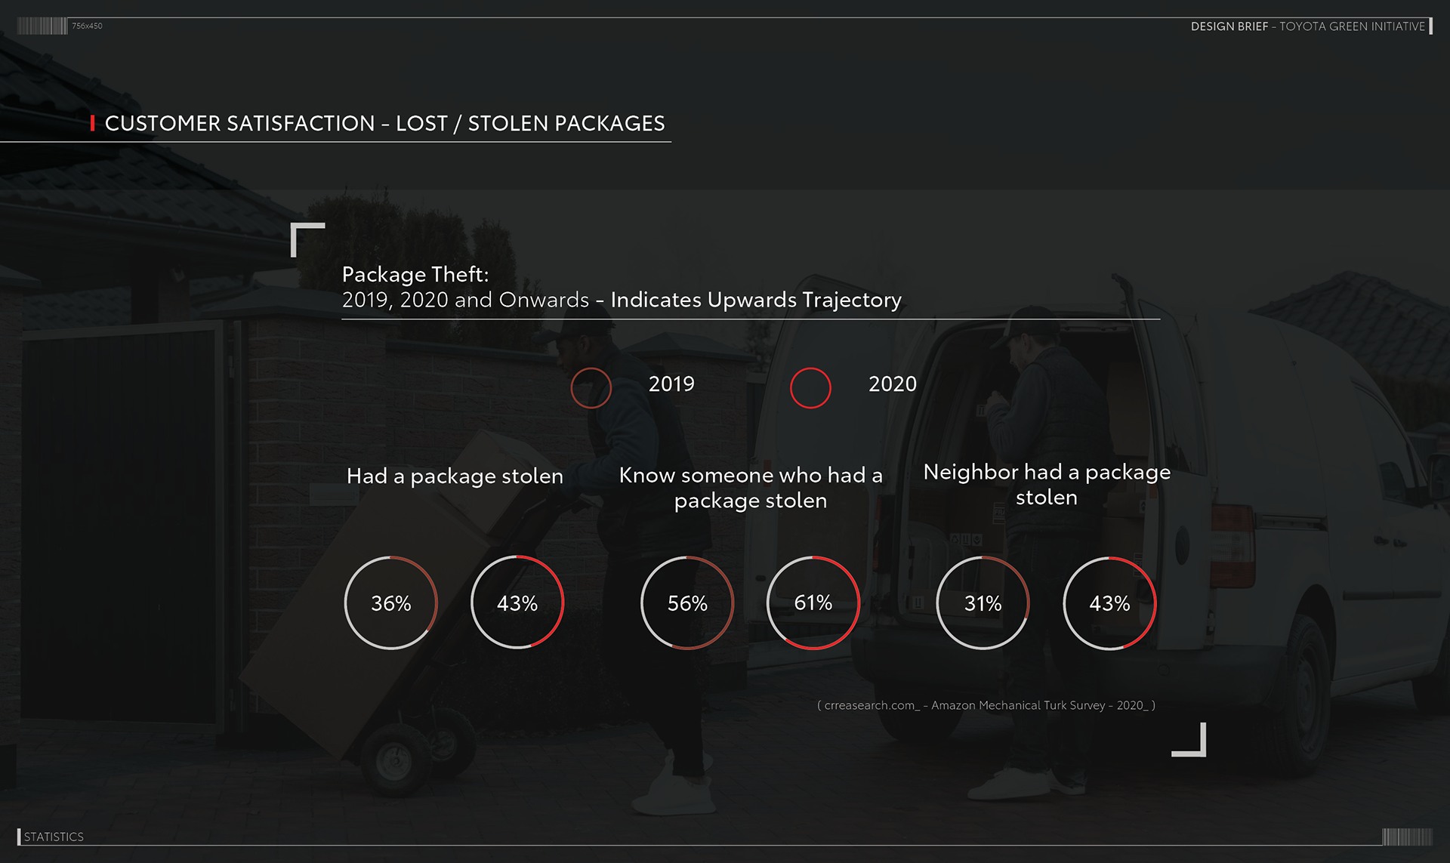The image size is (1450, 863).
Task: Click the 56% circular chart
Action: [687, 603]
